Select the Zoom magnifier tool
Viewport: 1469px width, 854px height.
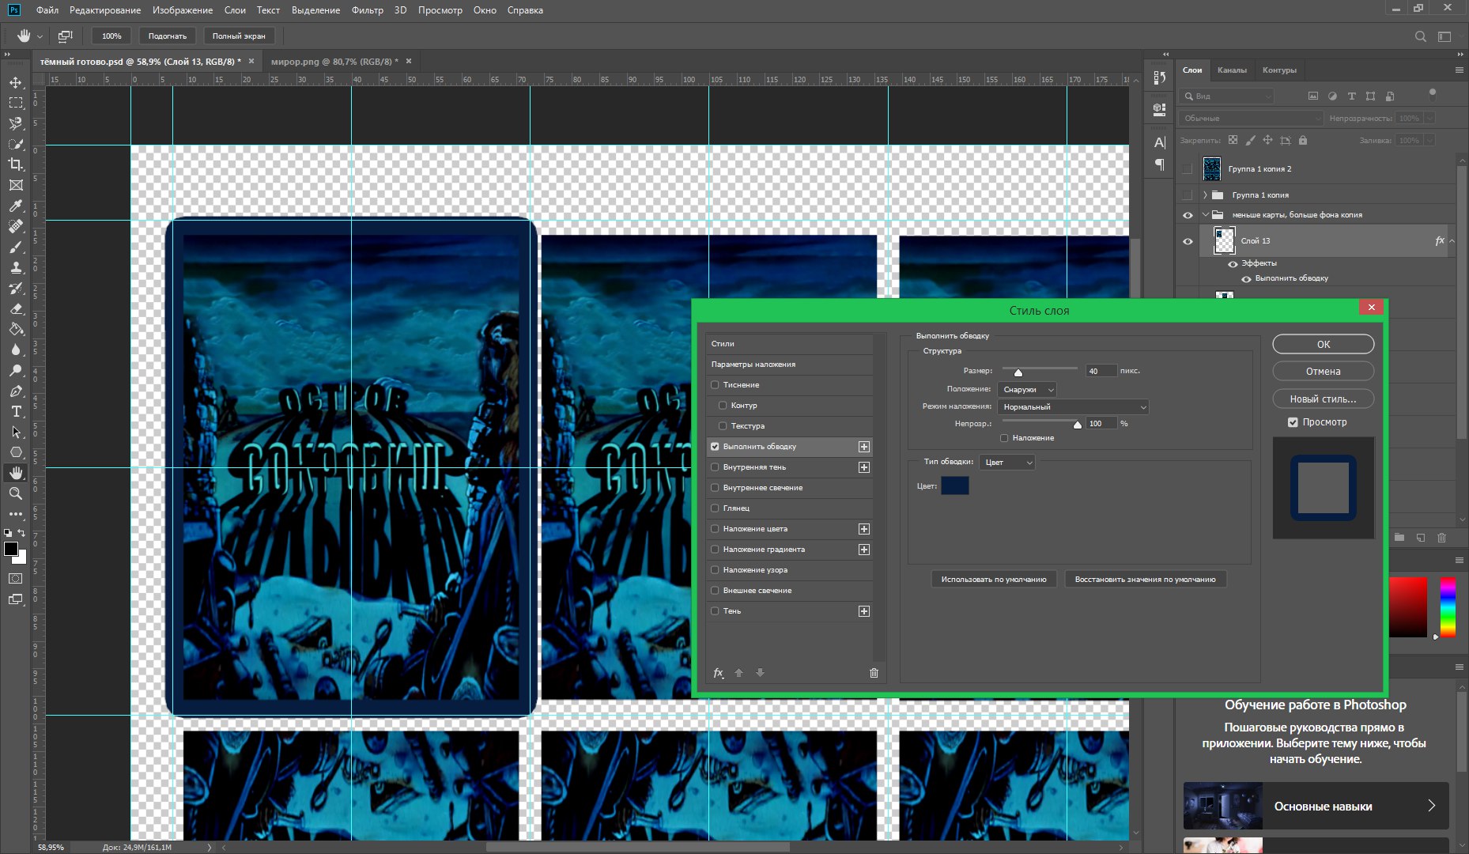coord(16,493)
